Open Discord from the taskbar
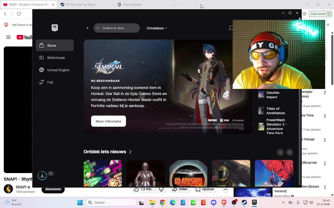This screenshot has height=208, width=334. tap(214, 203)
